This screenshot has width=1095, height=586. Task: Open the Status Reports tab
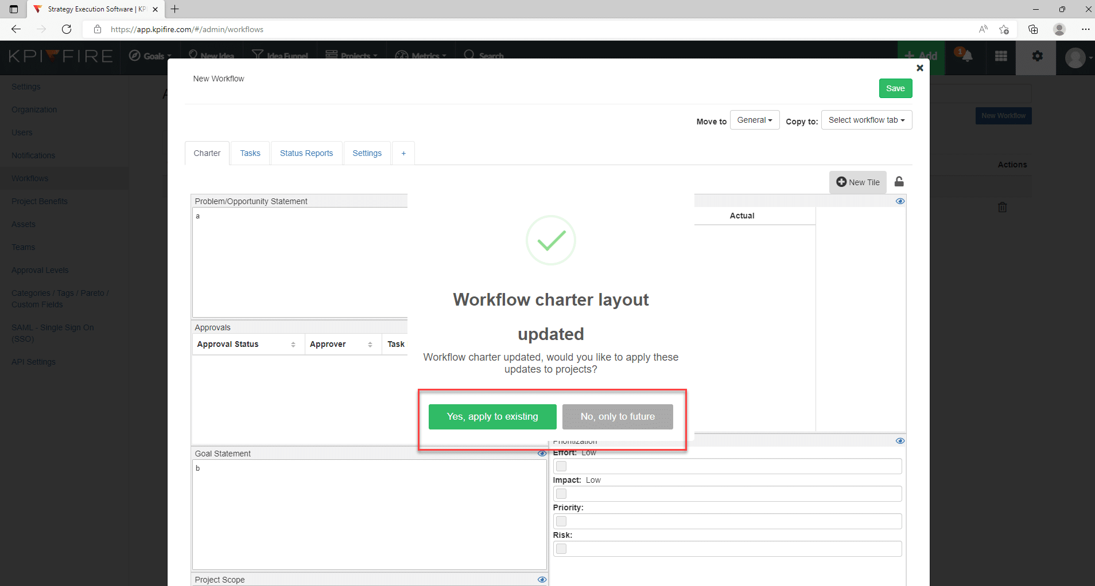306,153
